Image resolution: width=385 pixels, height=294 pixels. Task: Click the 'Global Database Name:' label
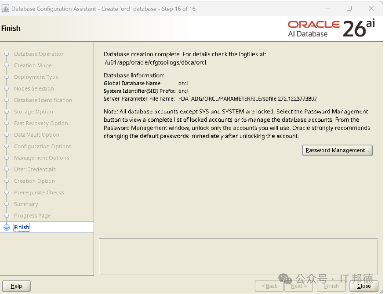133,83
